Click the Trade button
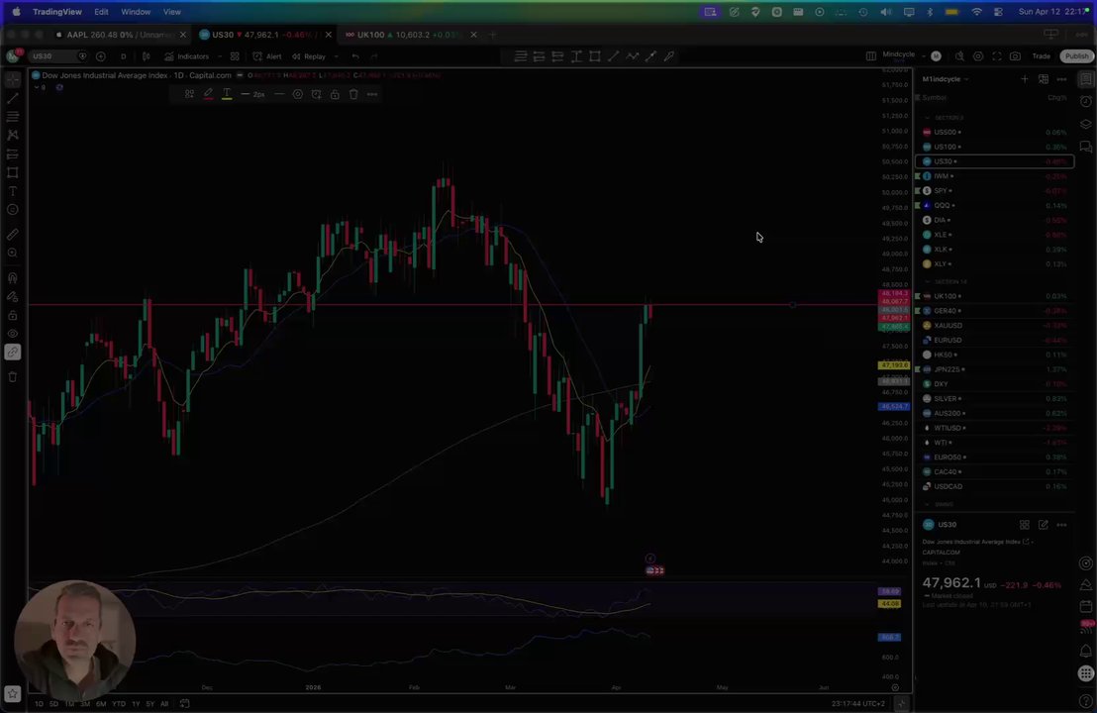This screenshot has width=1097, height=713. click(x=1041, y=56)
